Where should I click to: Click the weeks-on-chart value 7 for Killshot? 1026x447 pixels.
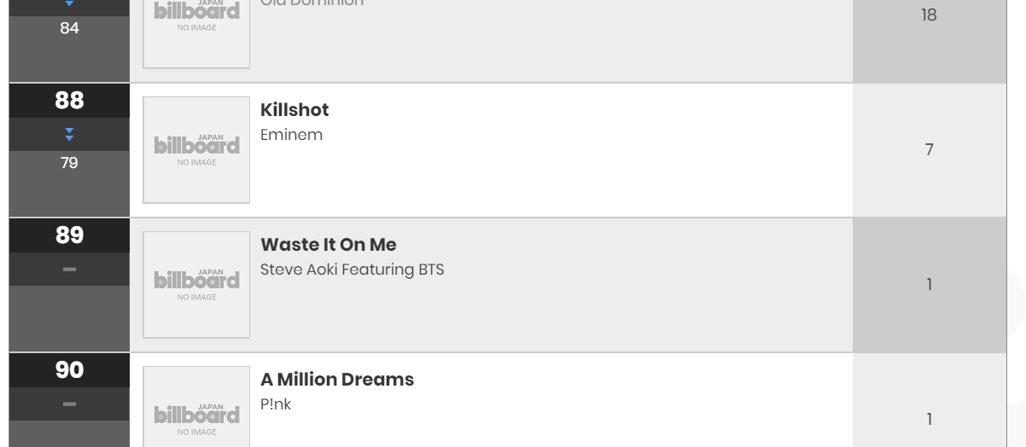[x=930, y=150]
